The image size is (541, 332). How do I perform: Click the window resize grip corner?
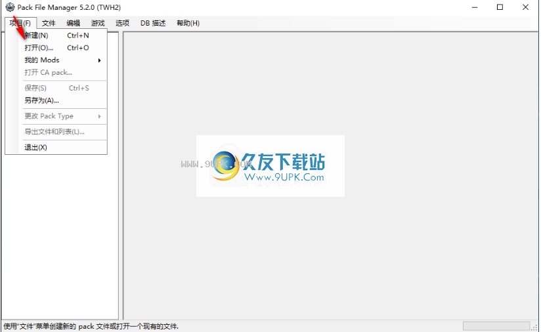click(x=534, y=327)
